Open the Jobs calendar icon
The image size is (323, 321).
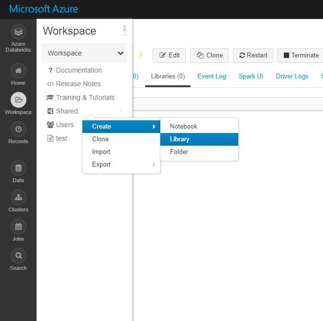point(19,227)
